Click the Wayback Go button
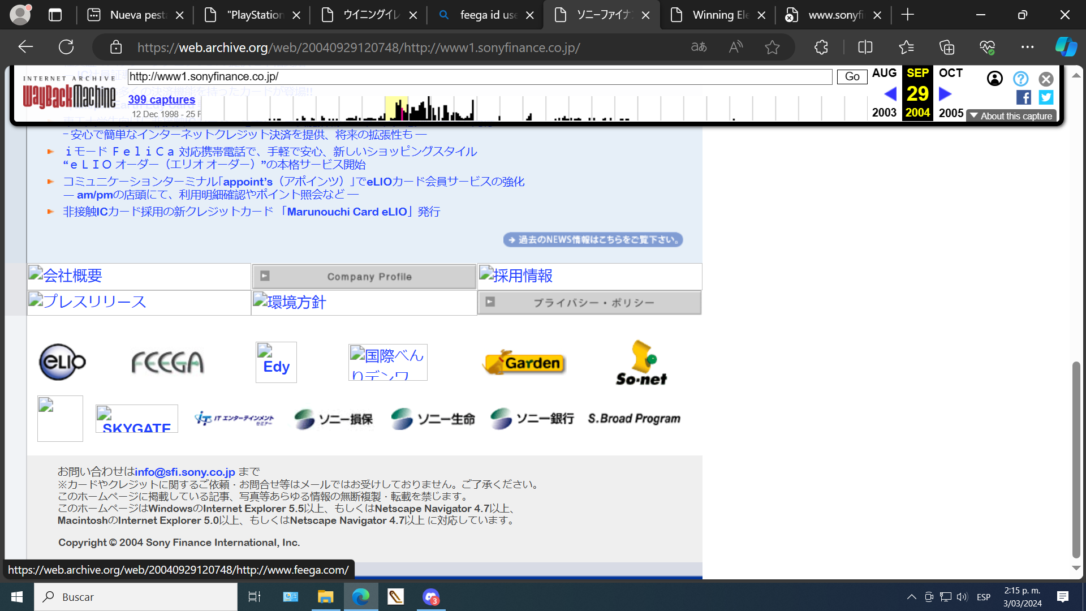This screenshot has width=1086, height=611. pos(852,76)
